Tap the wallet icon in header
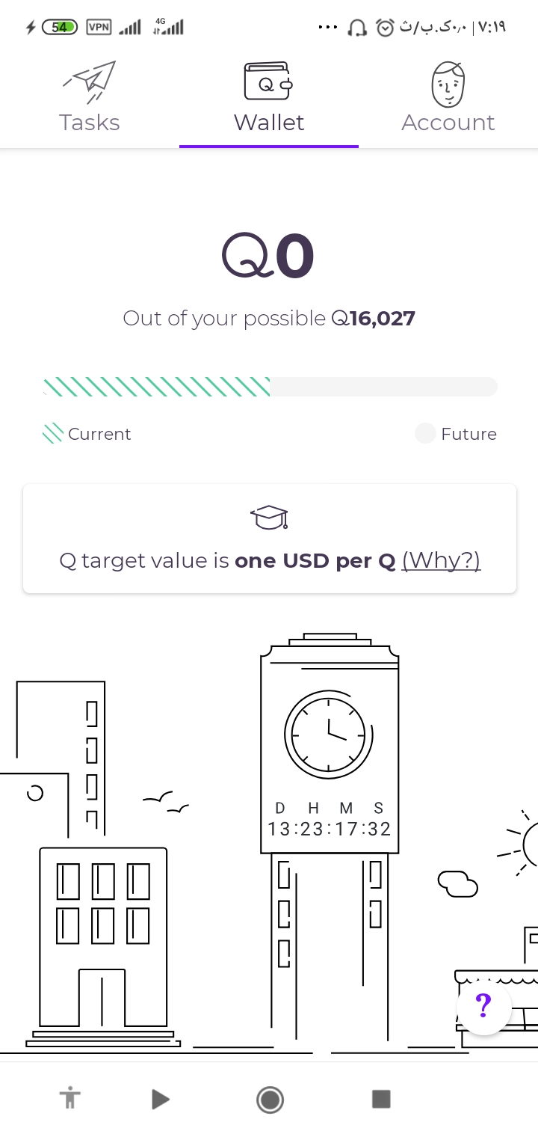538x1137 pixels. point(268,81)
